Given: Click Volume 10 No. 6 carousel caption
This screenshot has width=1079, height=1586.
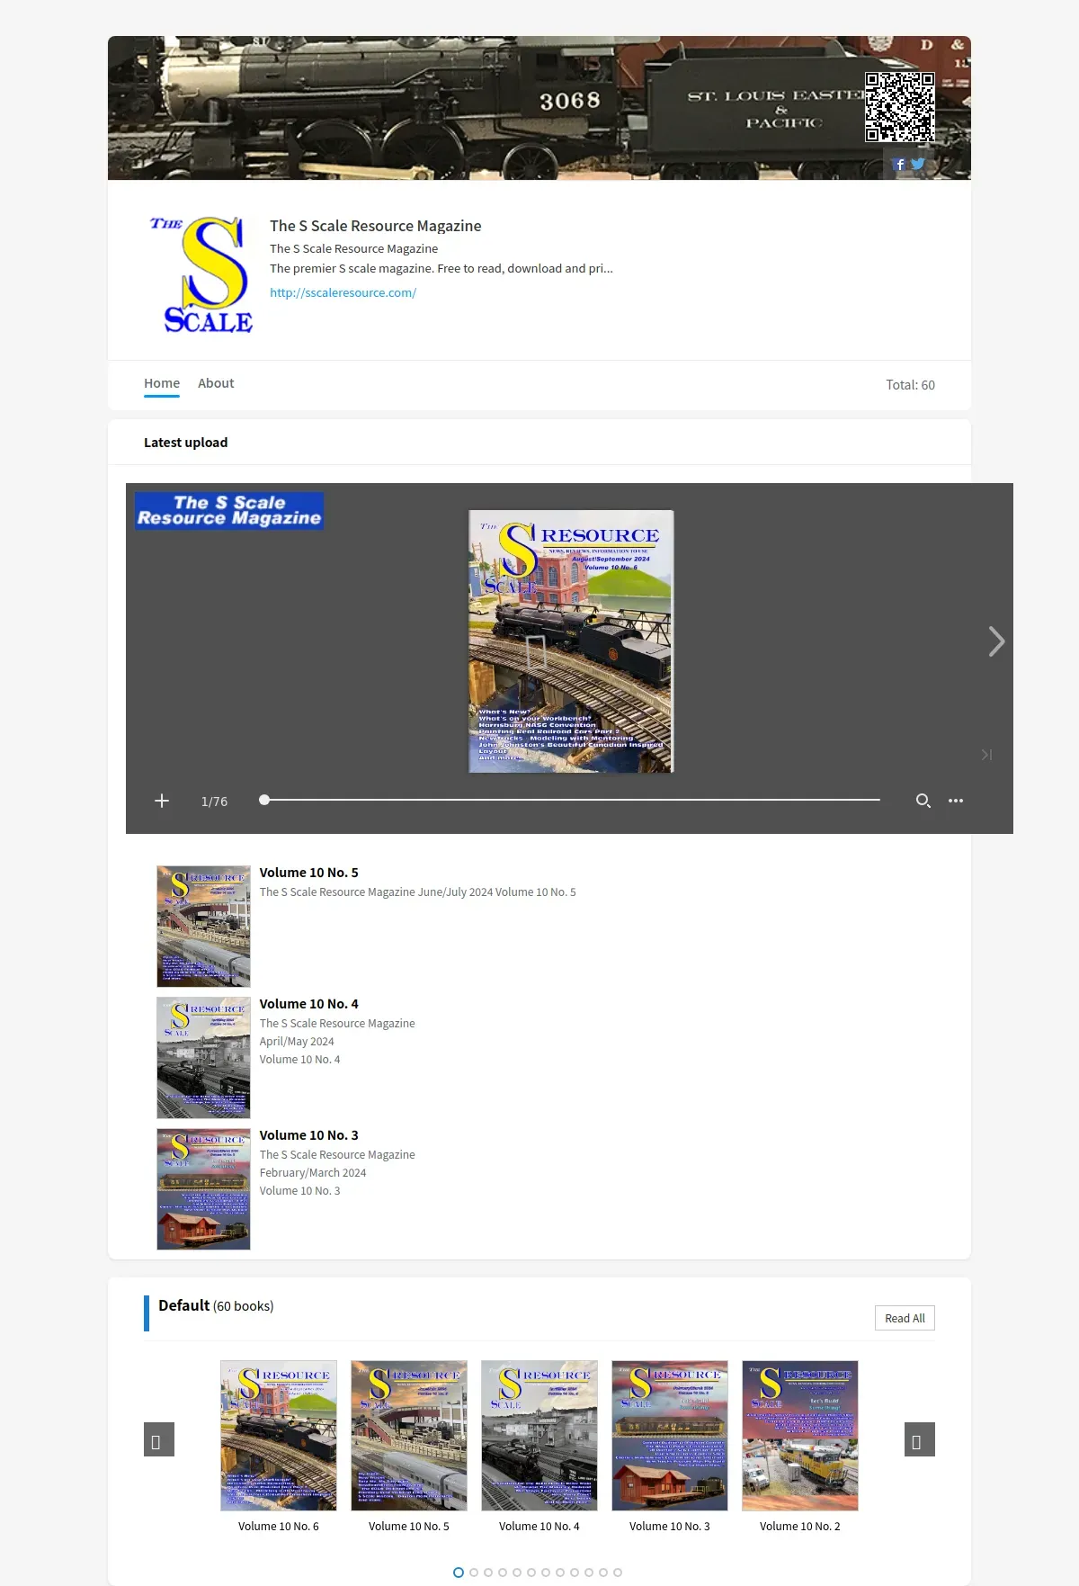Looking at the screenshot, I should (279, 1527).
